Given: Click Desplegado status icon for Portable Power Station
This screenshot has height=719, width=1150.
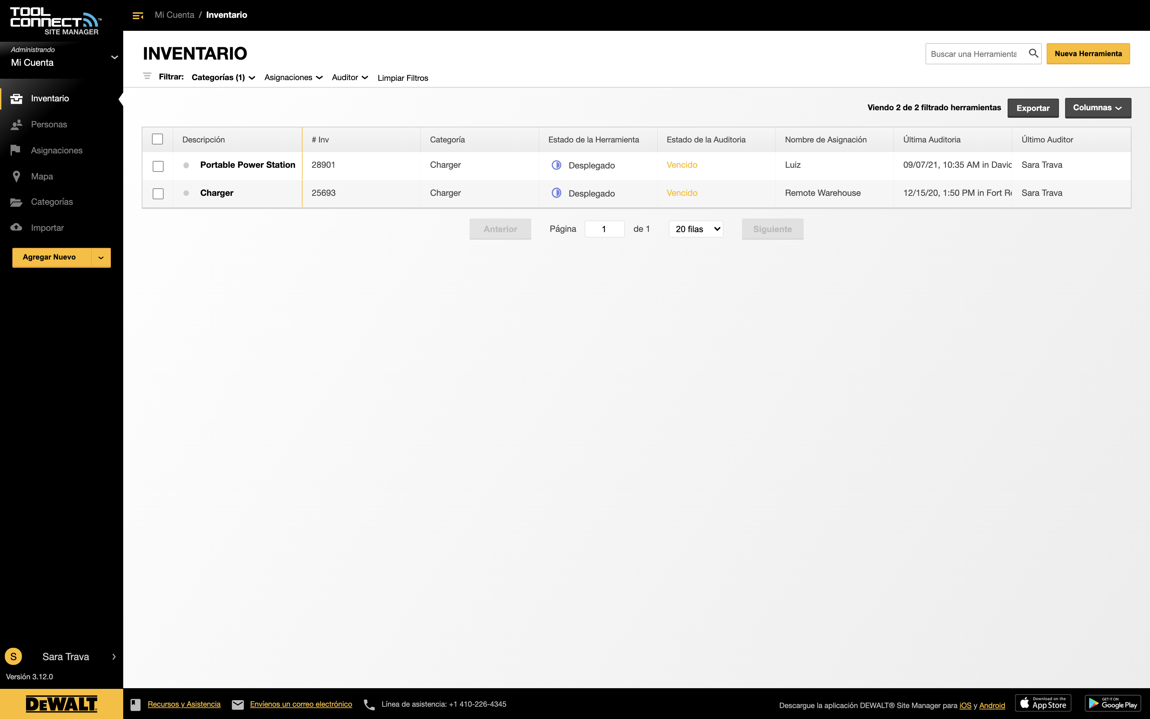Looking at the screenshot, I should 557,165.
